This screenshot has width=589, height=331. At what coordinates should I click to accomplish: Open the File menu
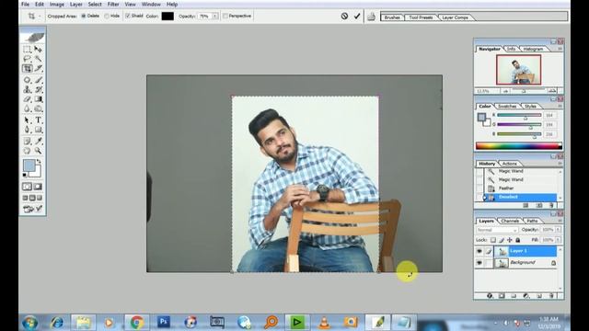tap(25, 5)
